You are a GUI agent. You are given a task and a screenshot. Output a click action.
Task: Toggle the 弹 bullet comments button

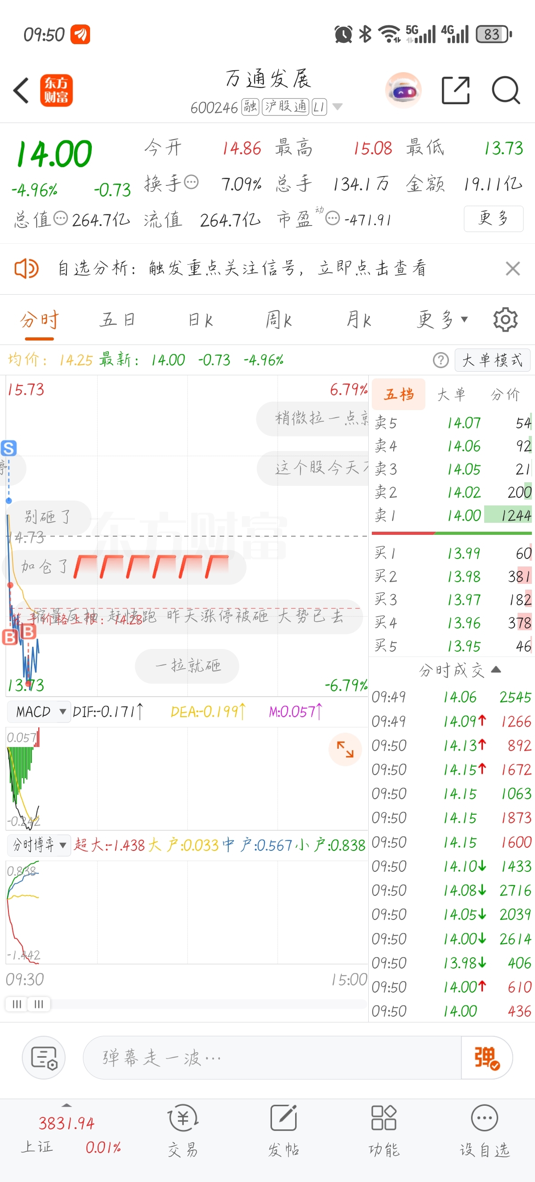click(x=486, y=1058)
